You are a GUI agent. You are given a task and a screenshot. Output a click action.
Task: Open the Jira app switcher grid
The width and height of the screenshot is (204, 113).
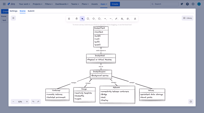point(4,4)
